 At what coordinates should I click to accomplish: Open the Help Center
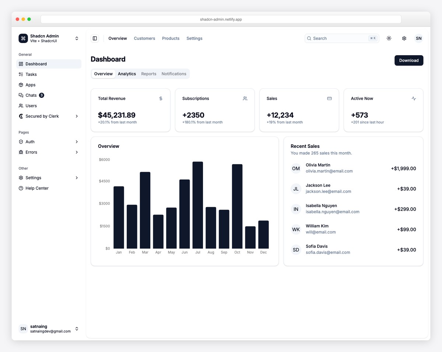click(36, 188)
